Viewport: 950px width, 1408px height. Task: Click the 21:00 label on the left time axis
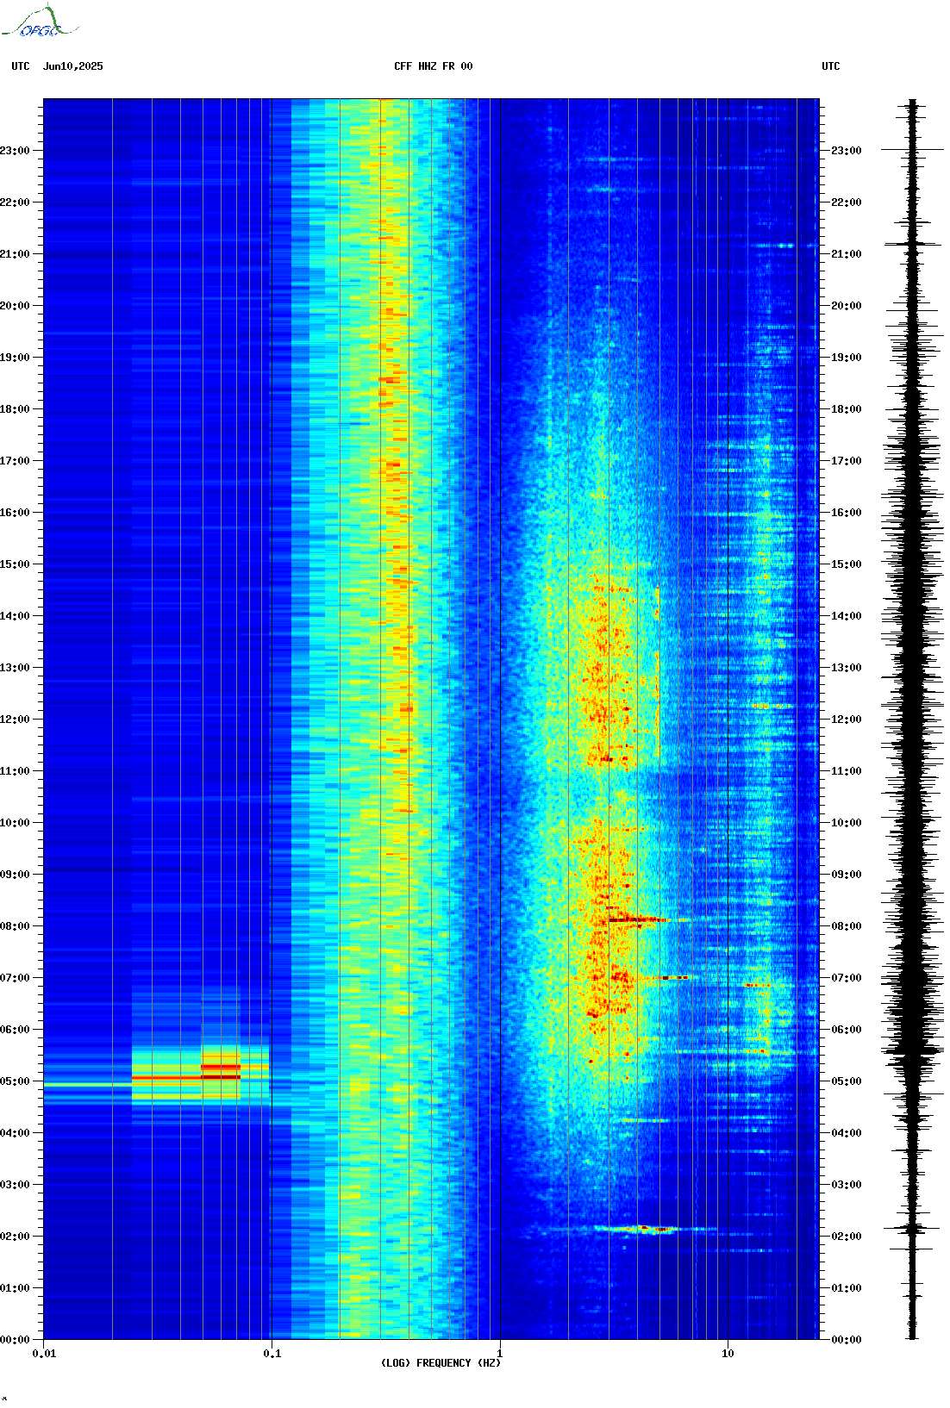[15, 254]
